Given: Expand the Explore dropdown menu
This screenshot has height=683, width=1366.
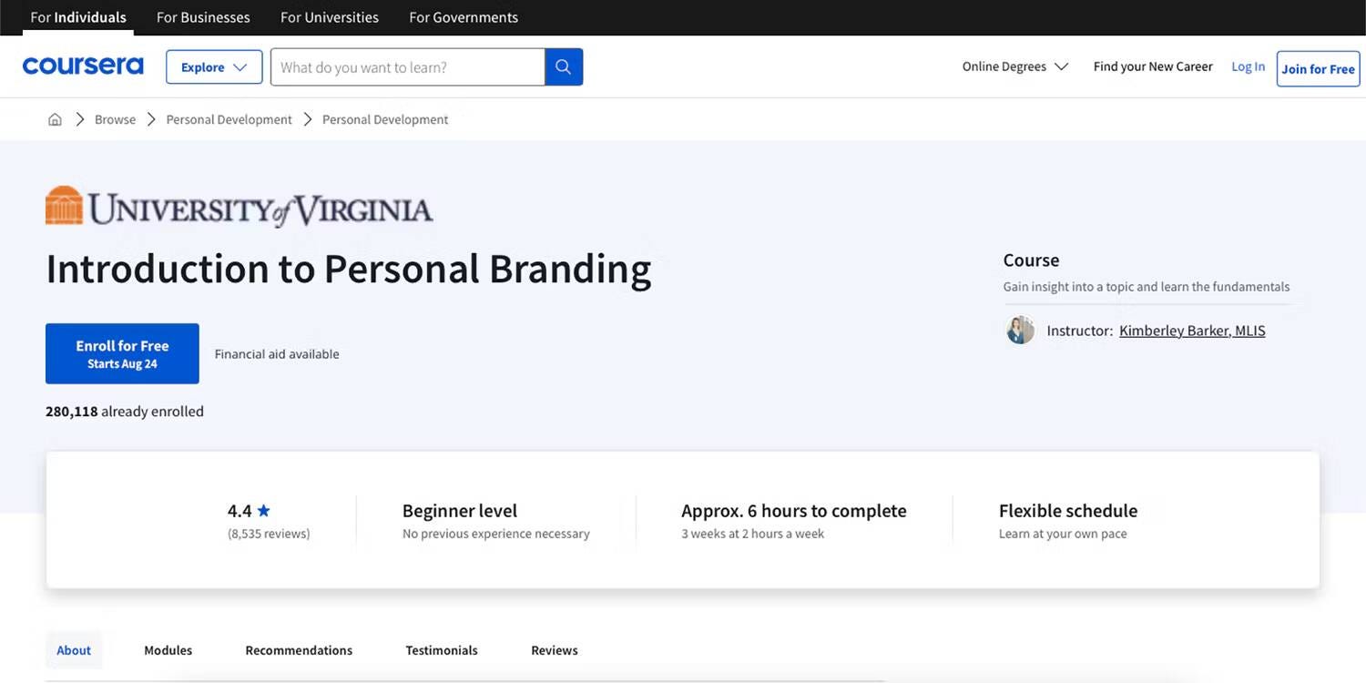Looking at the screenshot, I should 214,67.
